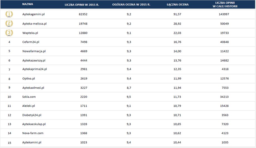Click the 91,57 combined score cell

(177, 14)
